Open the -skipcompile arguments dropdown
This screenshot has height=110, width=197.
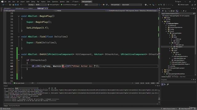[x=132, y=5]
